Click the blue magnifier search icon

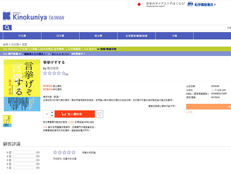click(7, 28)
